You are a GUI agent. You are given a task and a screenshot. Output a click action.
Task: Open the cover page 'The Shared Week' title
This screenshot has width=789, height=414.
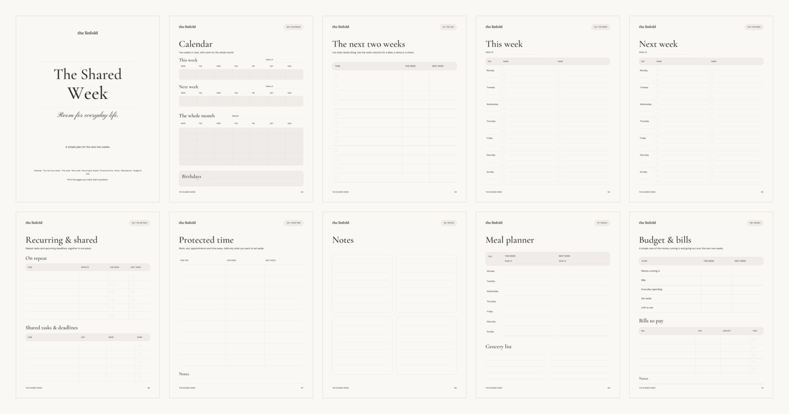[88, 84]
